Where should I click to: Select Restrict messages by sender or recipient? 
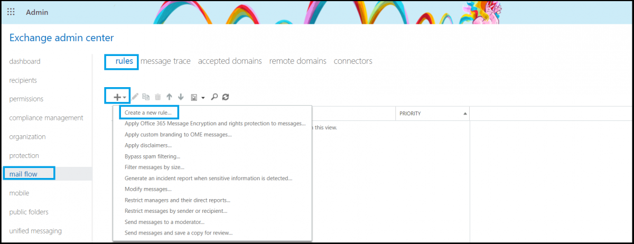(x=176, y=211)
